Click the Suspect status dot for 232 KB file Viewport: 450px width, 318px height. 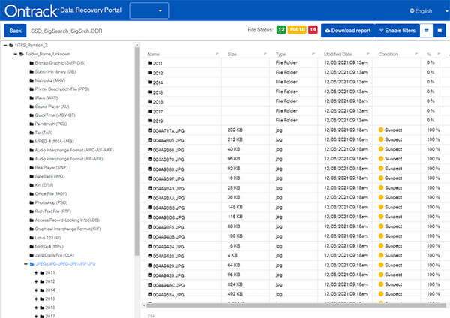[381, 130]
